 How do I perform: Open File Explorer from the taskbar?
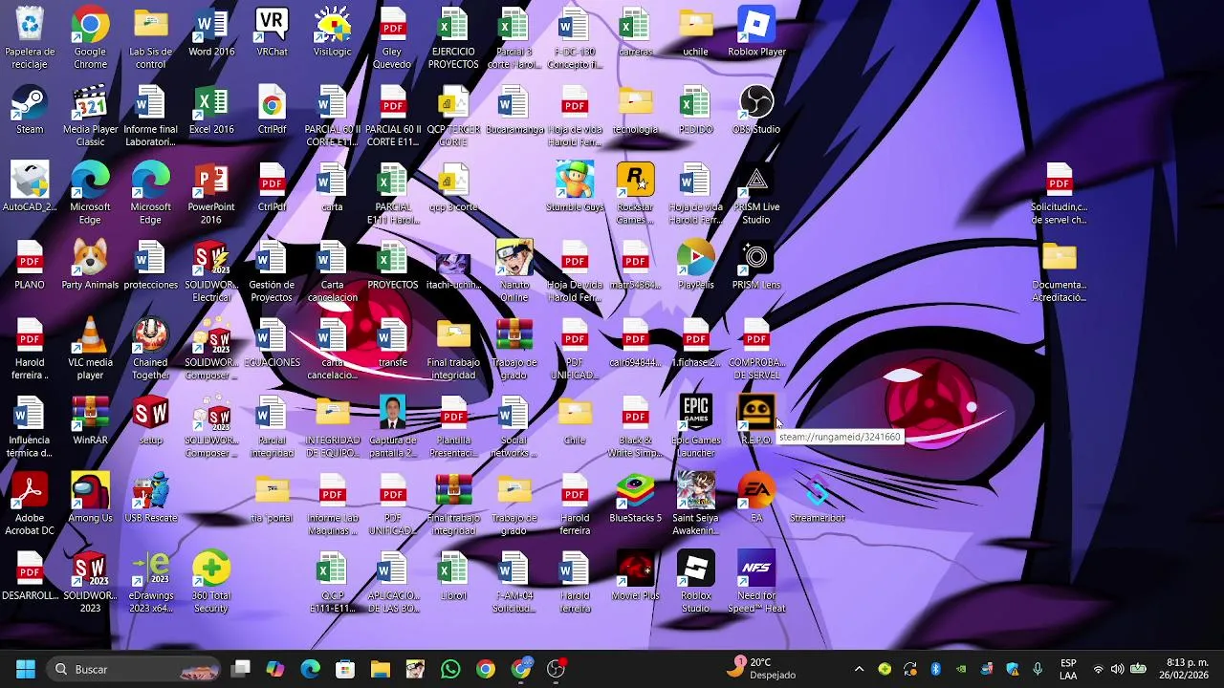tap(381, 669)
